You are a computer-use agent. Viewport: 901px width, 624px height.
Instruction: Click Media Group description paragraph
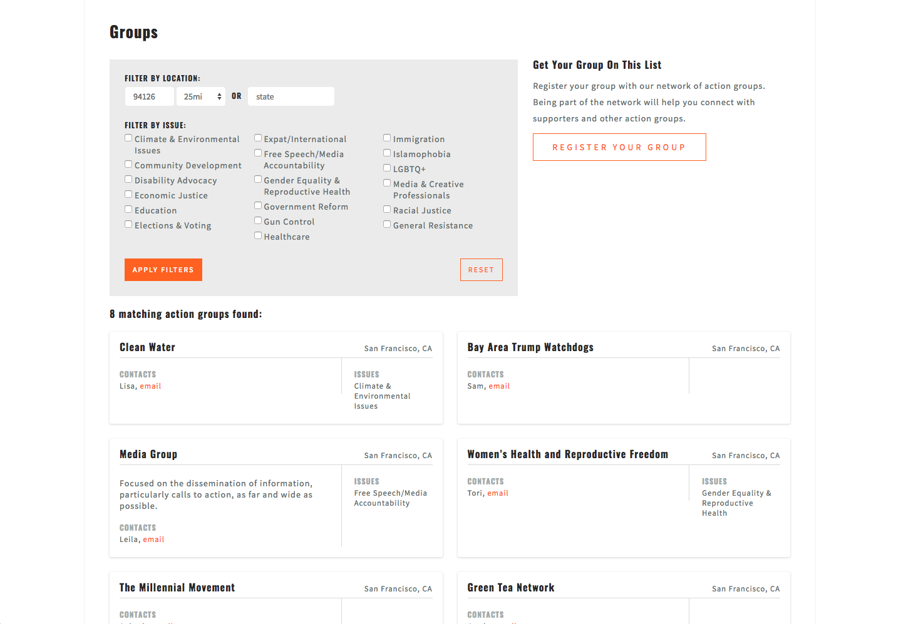coord(216,494)
